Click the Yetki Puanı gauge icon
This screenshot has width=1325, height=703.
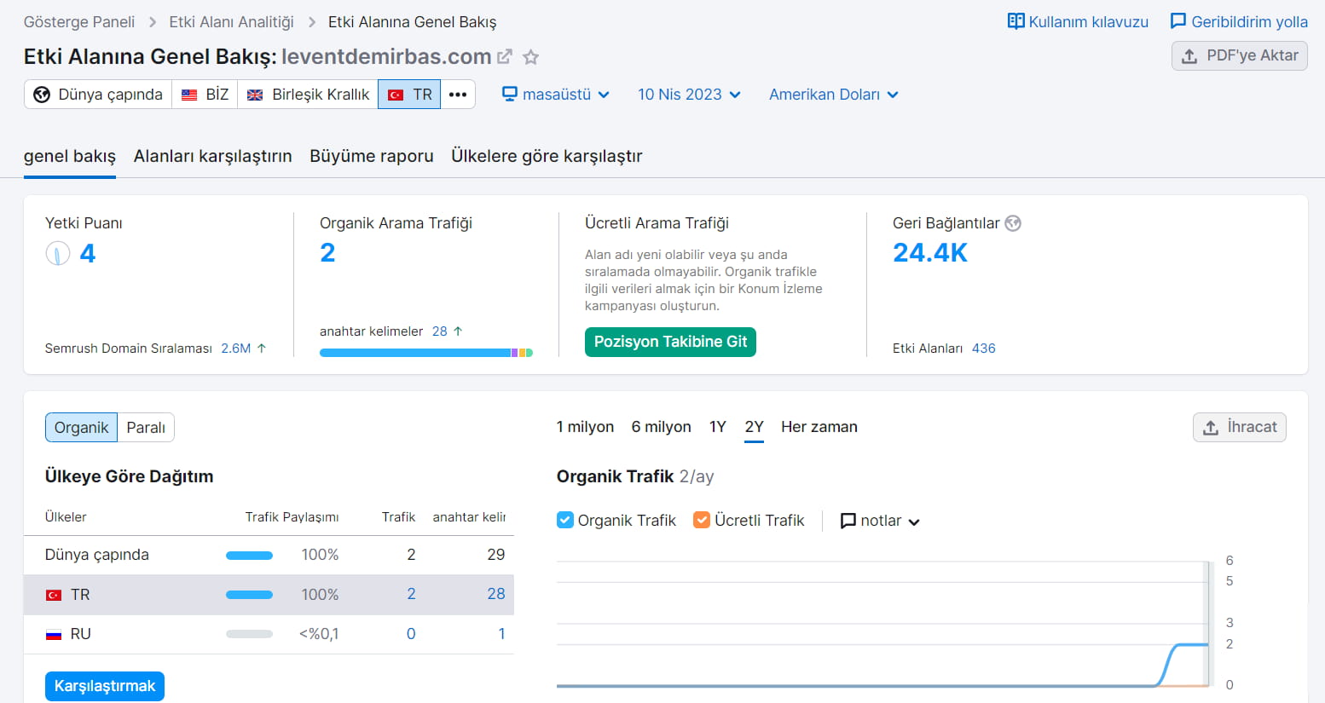pos(57,253)
